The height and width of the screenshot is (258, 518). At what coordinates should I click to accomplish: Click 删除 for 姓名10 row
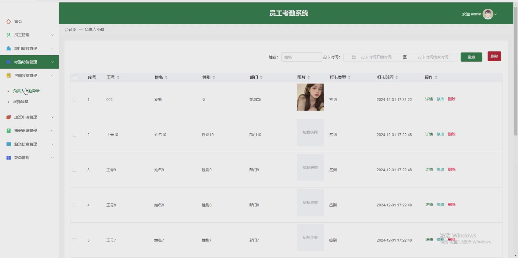tap(452, 134)
